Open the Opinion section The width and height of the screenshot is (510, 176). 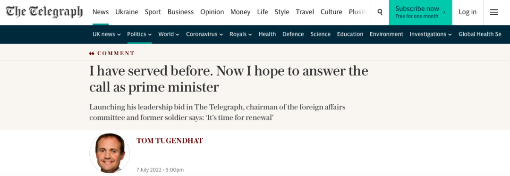pyautogui.click(x=212, y=12)
